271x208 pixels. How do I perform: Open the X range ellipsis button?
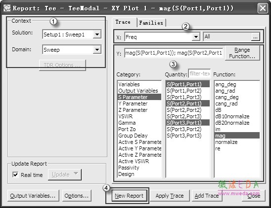pos(255,37)
